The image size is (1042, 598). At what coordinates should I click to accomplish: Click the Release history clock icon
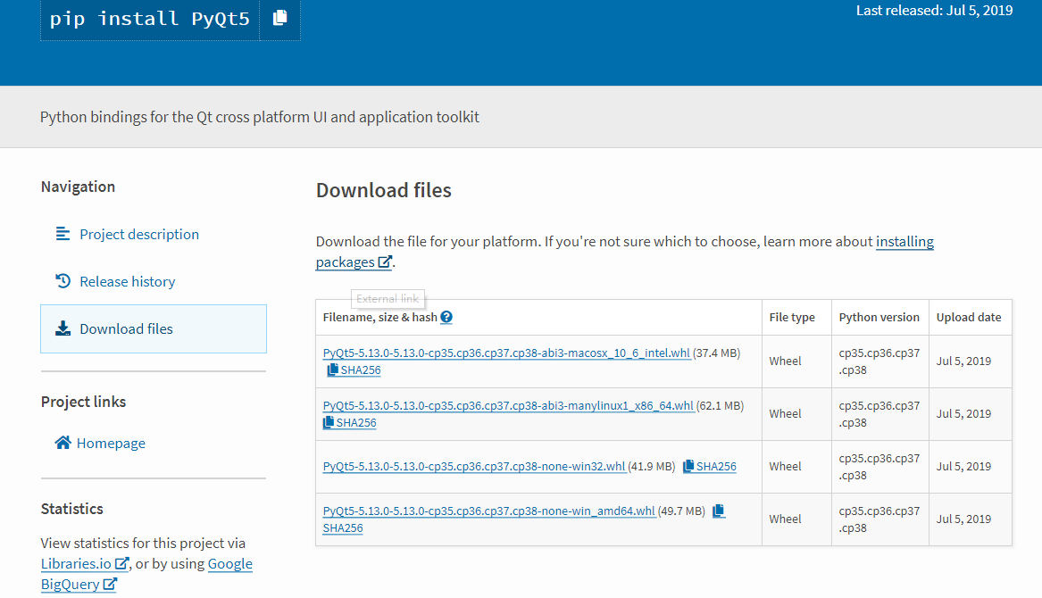63,281
